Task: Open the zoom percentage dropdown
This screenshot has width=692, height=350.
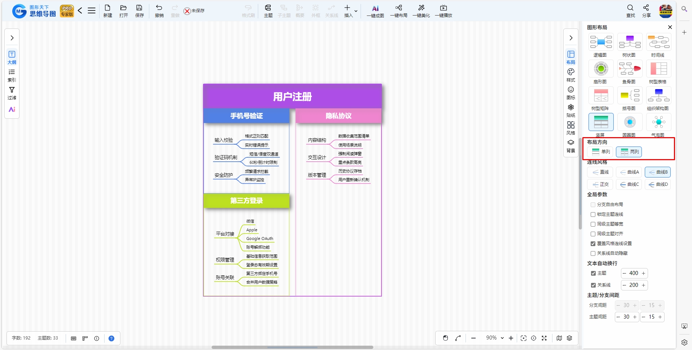Action: 502,338
